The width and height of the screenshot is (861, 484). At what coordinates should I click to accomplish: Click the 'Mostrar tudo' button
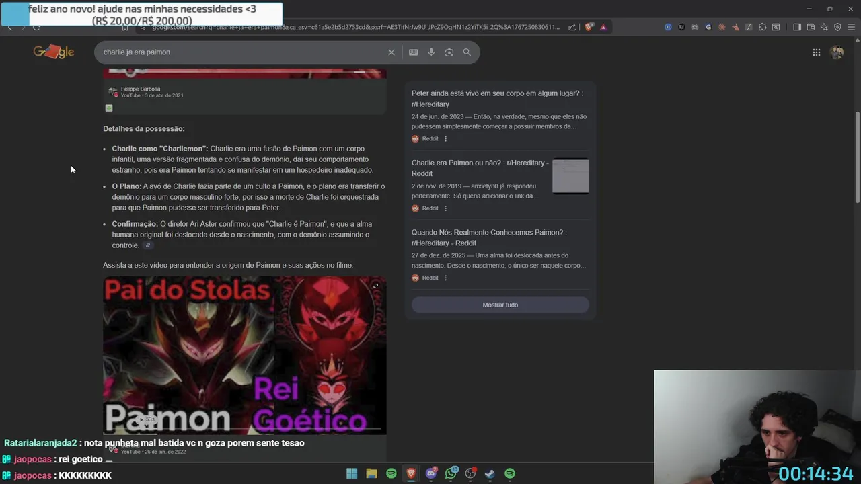point(500,305)
